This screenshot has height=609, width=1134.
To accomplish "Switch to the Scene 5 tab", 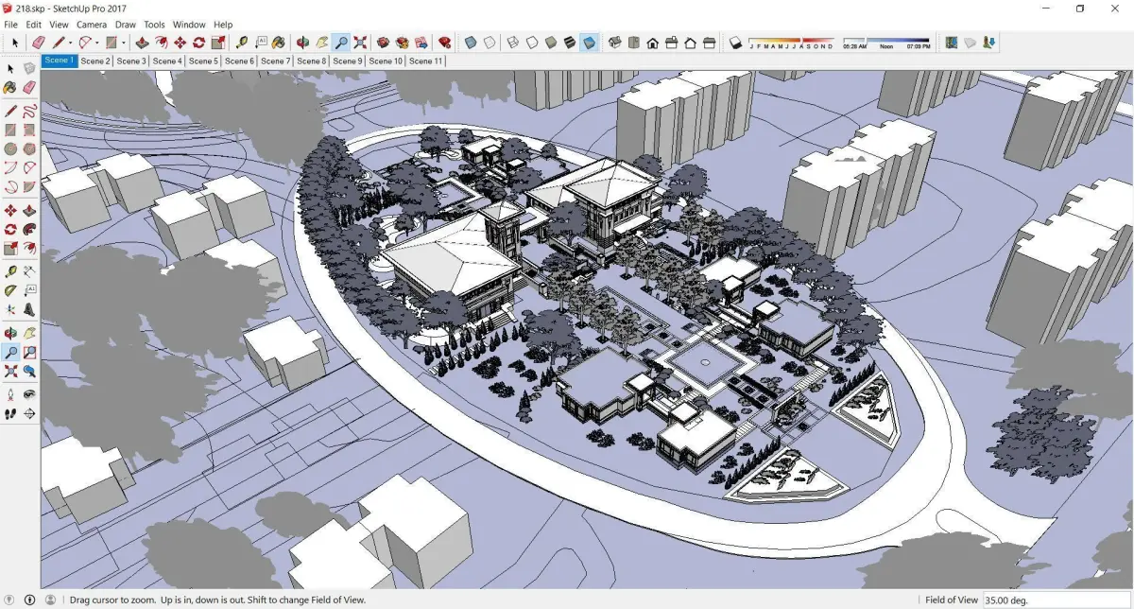I will click(x=203, y=61).
